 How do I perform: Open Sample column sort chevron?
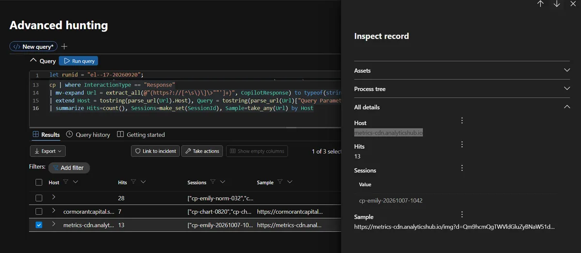tap(290, 182)
